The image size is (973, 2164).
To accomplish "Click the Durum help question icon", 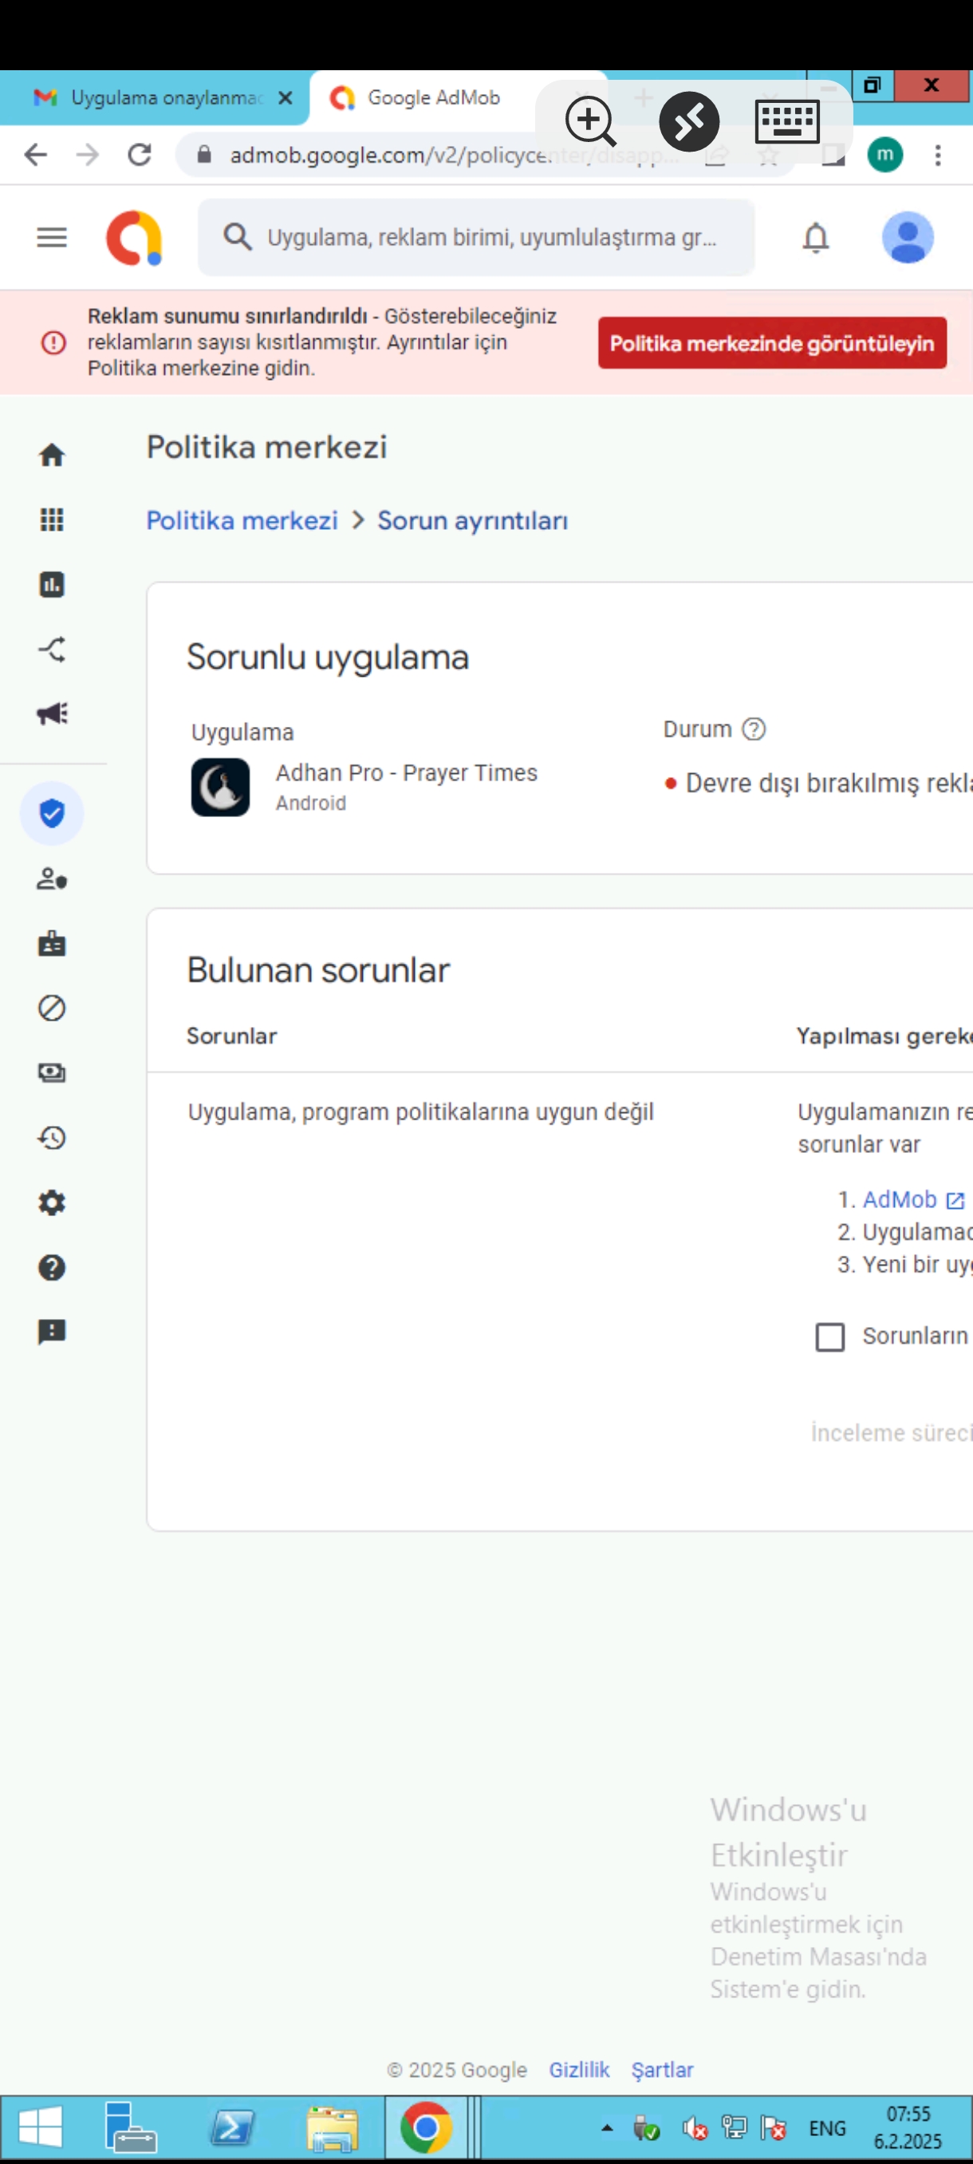I will click(x=754, y=729).
